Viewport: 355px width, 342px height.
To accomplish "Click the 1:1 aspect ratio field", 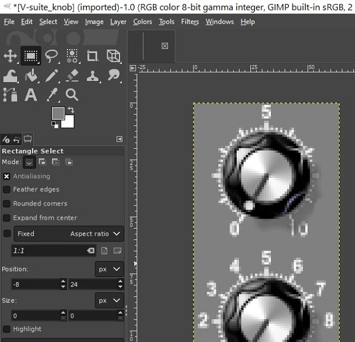I will (47, 251).
